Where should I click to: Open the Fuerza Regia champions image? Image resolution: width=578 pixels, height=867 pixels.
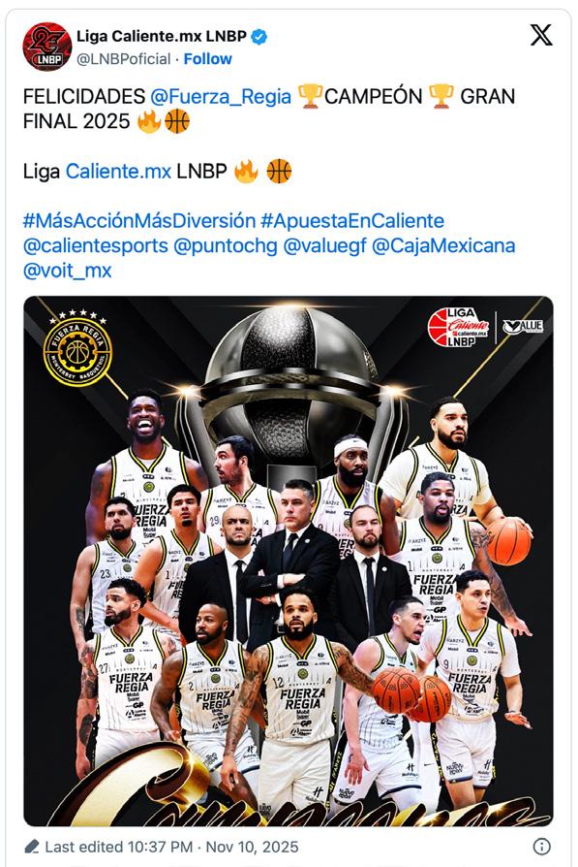click(289, 562)
